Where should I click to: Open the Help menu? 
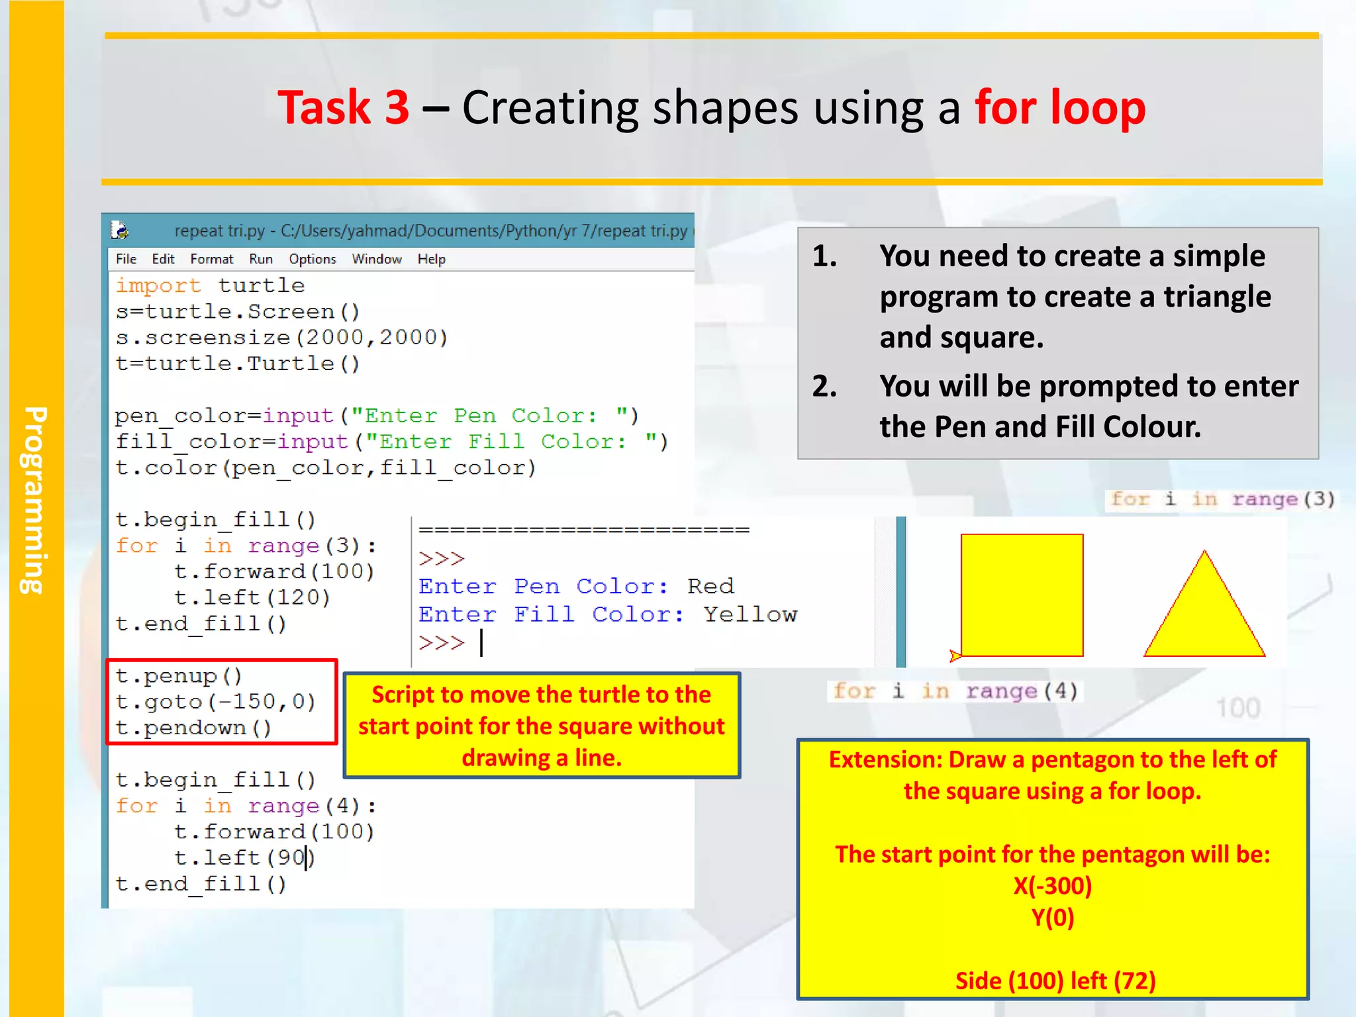(x=431, y=259)
